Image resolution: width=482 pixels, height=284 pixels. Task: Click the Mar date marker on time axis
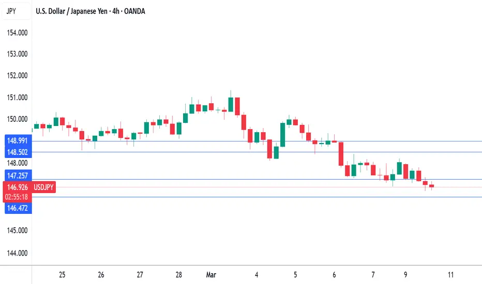click(x=211, y=275)
